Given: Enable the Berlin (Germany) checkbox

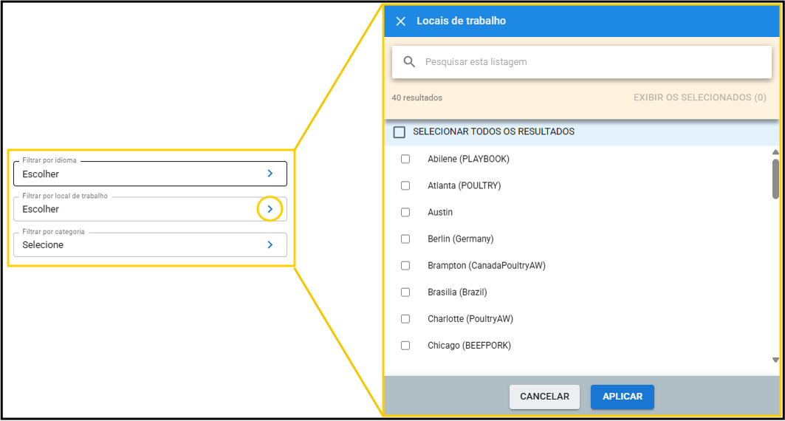Looking at the screenshot, I should 405,239.
